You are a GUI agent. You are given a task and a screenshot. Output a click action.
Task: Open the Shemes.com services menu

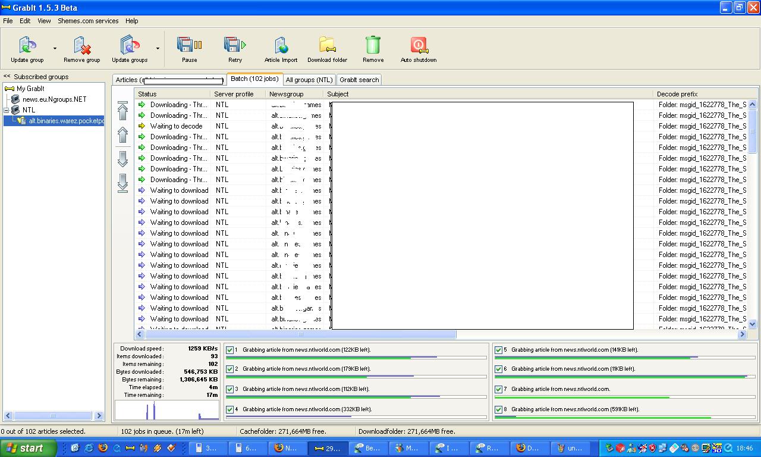[x=88, y=21]
